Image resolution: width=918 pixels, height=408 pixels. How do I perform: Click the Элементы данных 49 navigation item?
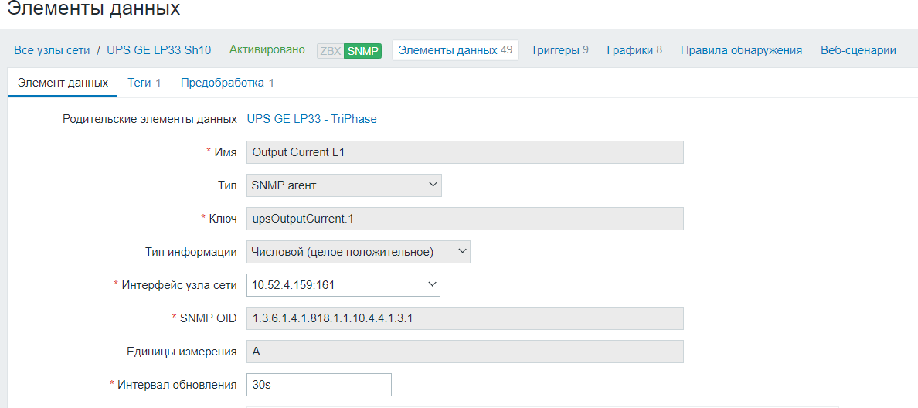[455, 50]
